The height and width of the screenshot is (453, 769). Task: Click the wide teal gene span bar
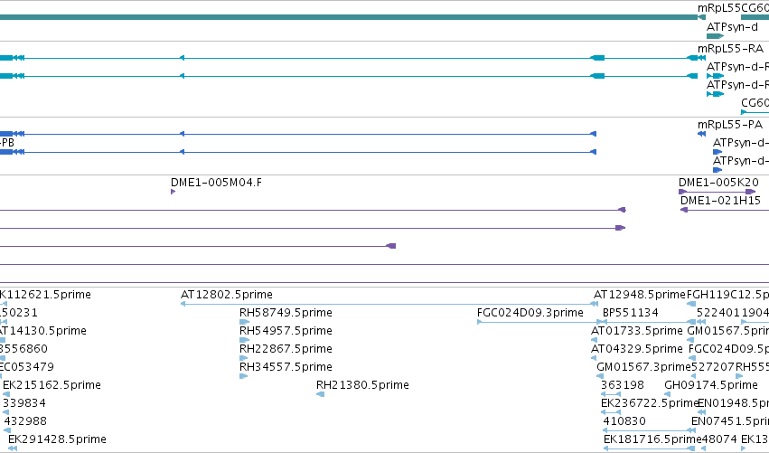349,17
